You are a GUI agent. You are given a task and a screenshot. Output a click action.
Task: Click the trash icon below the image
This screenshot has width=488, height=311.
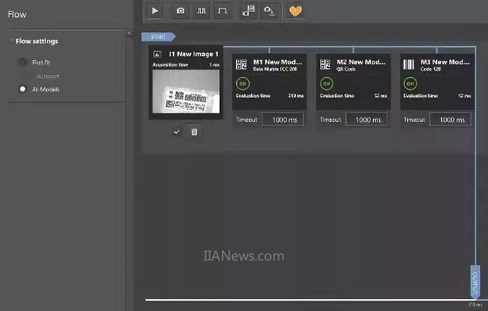pyautogui.click(x=194, y=132)
